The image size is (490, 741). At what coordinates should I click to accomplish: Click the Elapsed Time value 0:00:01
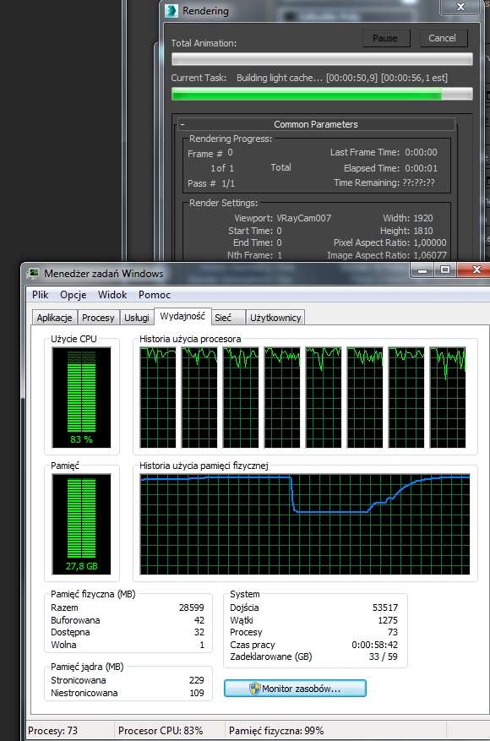(421, 168)
